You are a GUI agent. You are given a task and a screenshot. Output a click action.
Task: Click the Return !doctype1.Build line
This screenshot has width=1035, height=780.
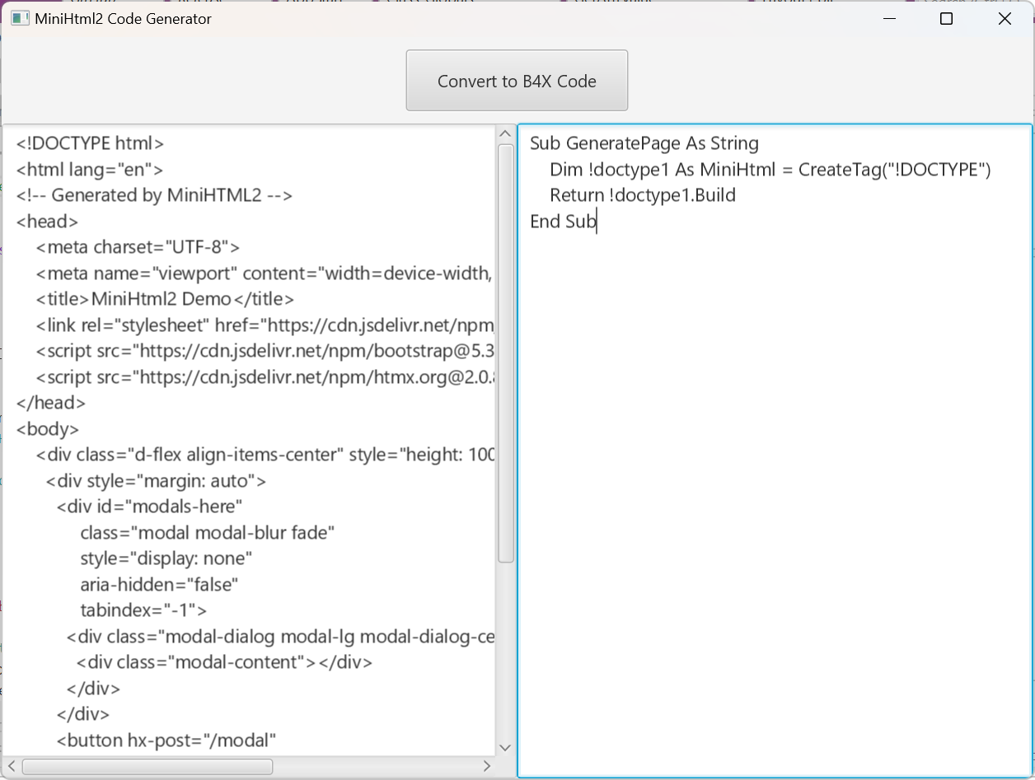pos(643,195)
